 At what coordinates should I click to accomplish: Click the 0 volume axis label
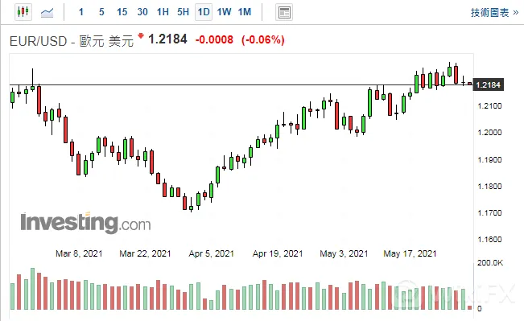pyautogui.click(x=479, y=309)
